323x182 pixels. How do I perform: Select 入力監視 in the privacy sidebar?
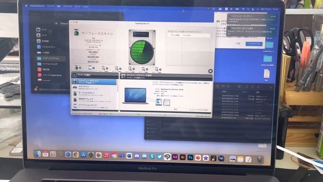pyautogui.click(x=43, y=53)
